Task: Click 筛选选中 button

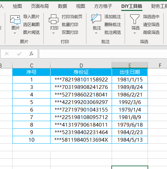Action: click(x=151, y=17)
